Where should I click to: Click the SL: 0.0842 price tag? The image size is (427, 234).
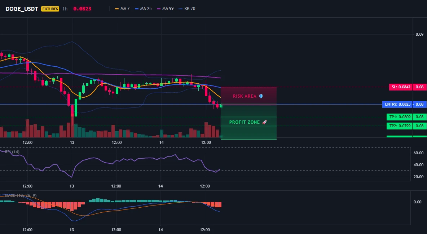click(401, 87)
